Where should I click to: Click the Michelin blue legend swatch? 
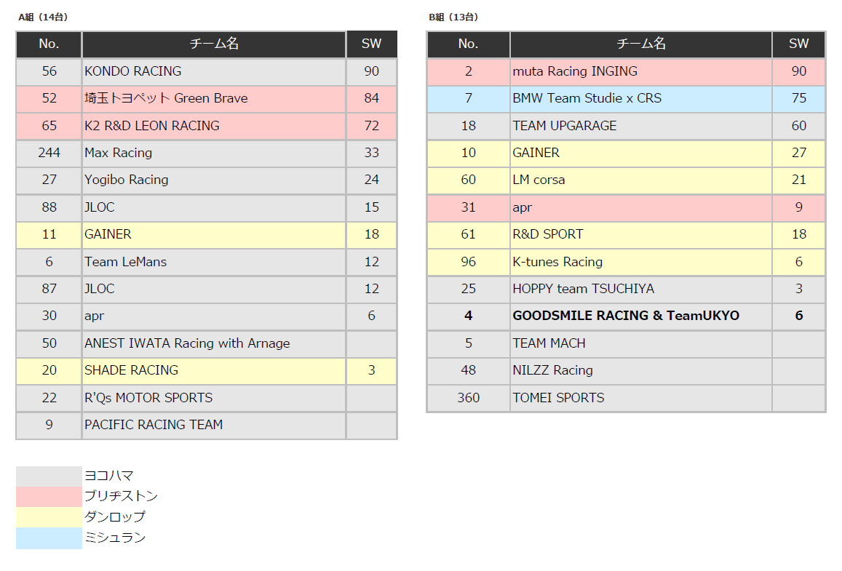[x=49, y=538]
